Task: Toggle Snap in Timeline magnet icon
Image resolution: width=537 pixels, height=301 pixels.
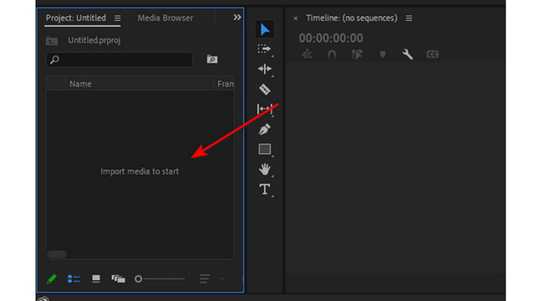Action: pyautogui.click(x=332, y=55)
